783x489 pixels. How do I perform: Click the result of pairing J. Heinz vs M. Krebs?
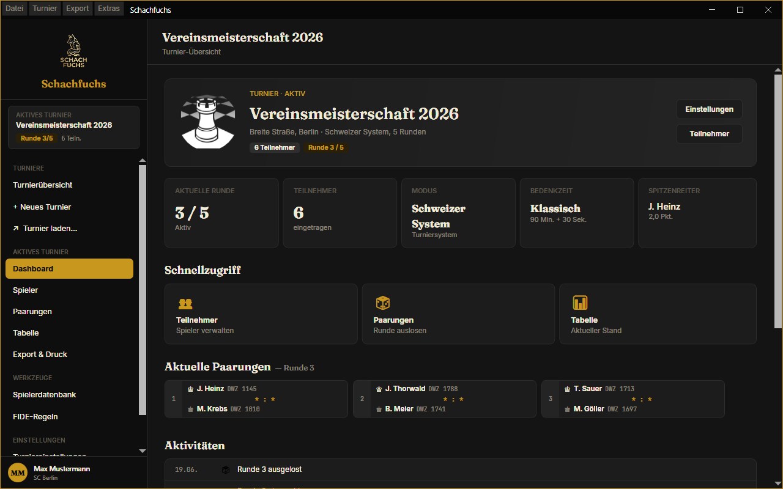coord(265,399)
